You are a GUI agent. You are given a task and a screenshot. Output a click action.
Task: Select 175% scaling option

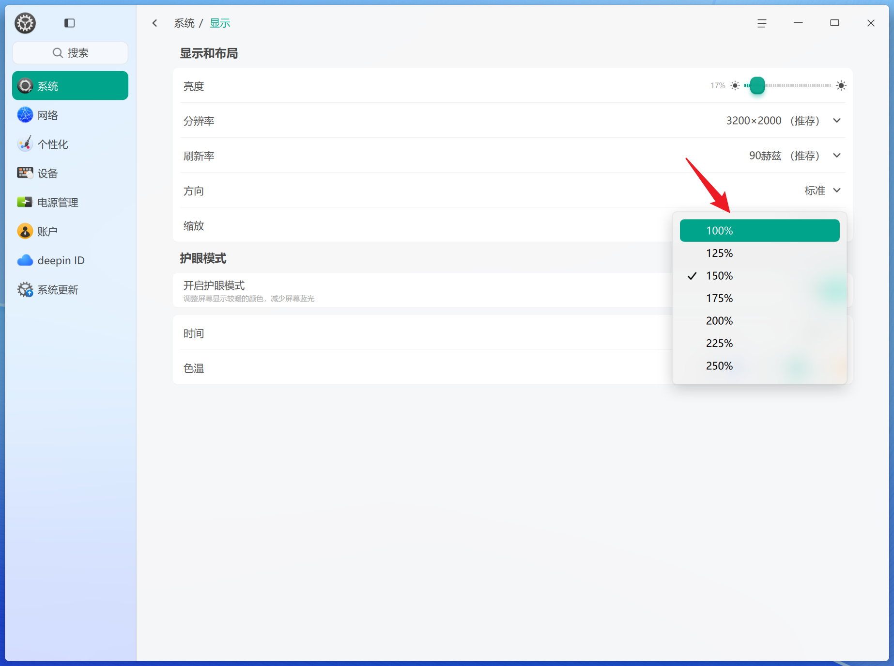[x=759, y=298]
